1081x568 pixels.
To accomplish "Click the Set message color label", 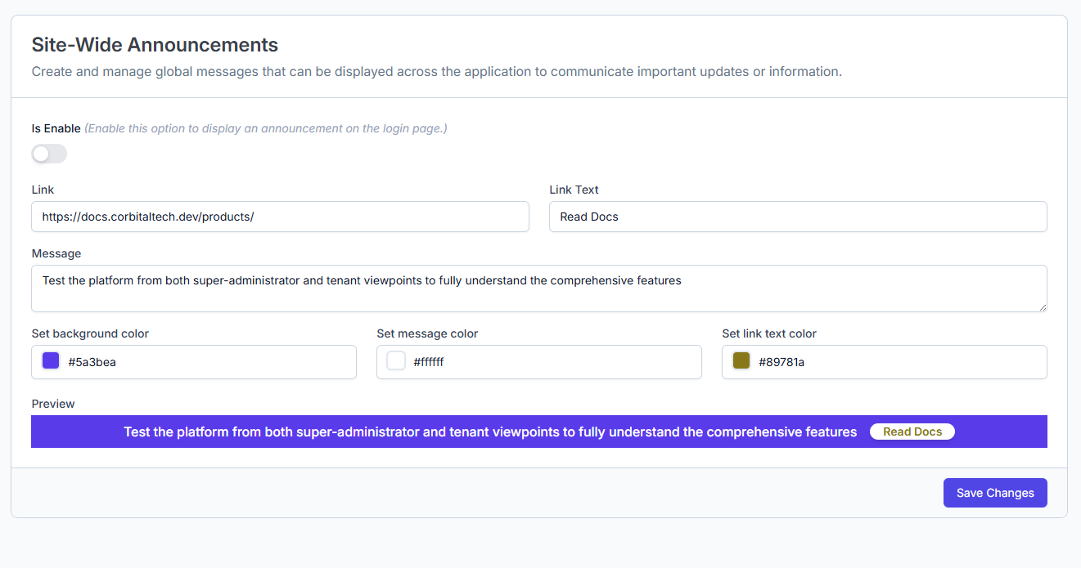I will coord(427,333).
